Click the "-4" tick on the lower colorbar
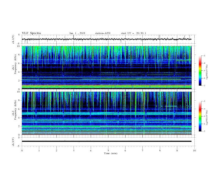The image size is (219, 169). (204, 109)
